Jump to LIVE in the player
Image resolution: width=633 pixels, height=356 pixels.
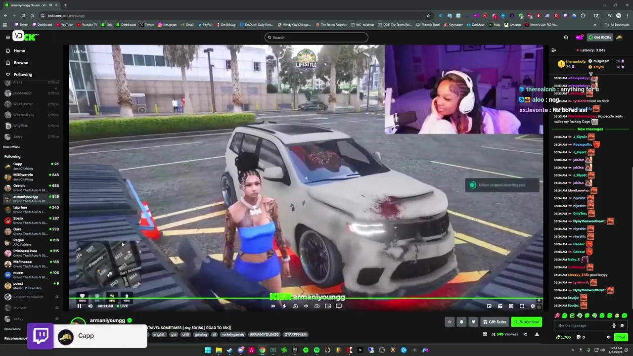[x=122, y=306]
